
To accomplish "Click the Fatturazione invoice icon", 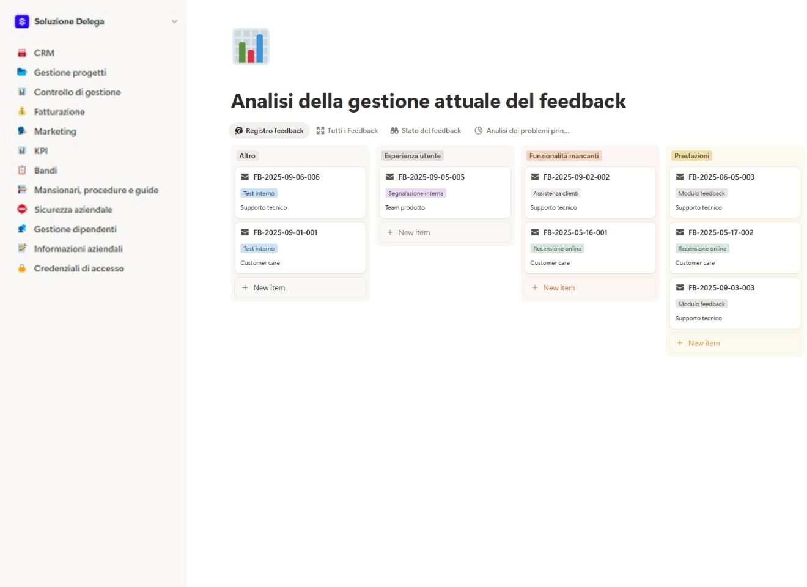I will pos(22,111).
